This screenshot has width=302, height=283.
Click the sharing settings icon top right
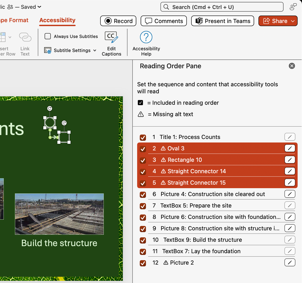pos(293,7)
